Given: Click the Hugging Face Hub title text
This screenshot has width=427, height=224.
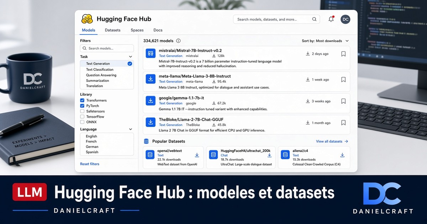Looking at the screenshot, I should click(124, 19).
